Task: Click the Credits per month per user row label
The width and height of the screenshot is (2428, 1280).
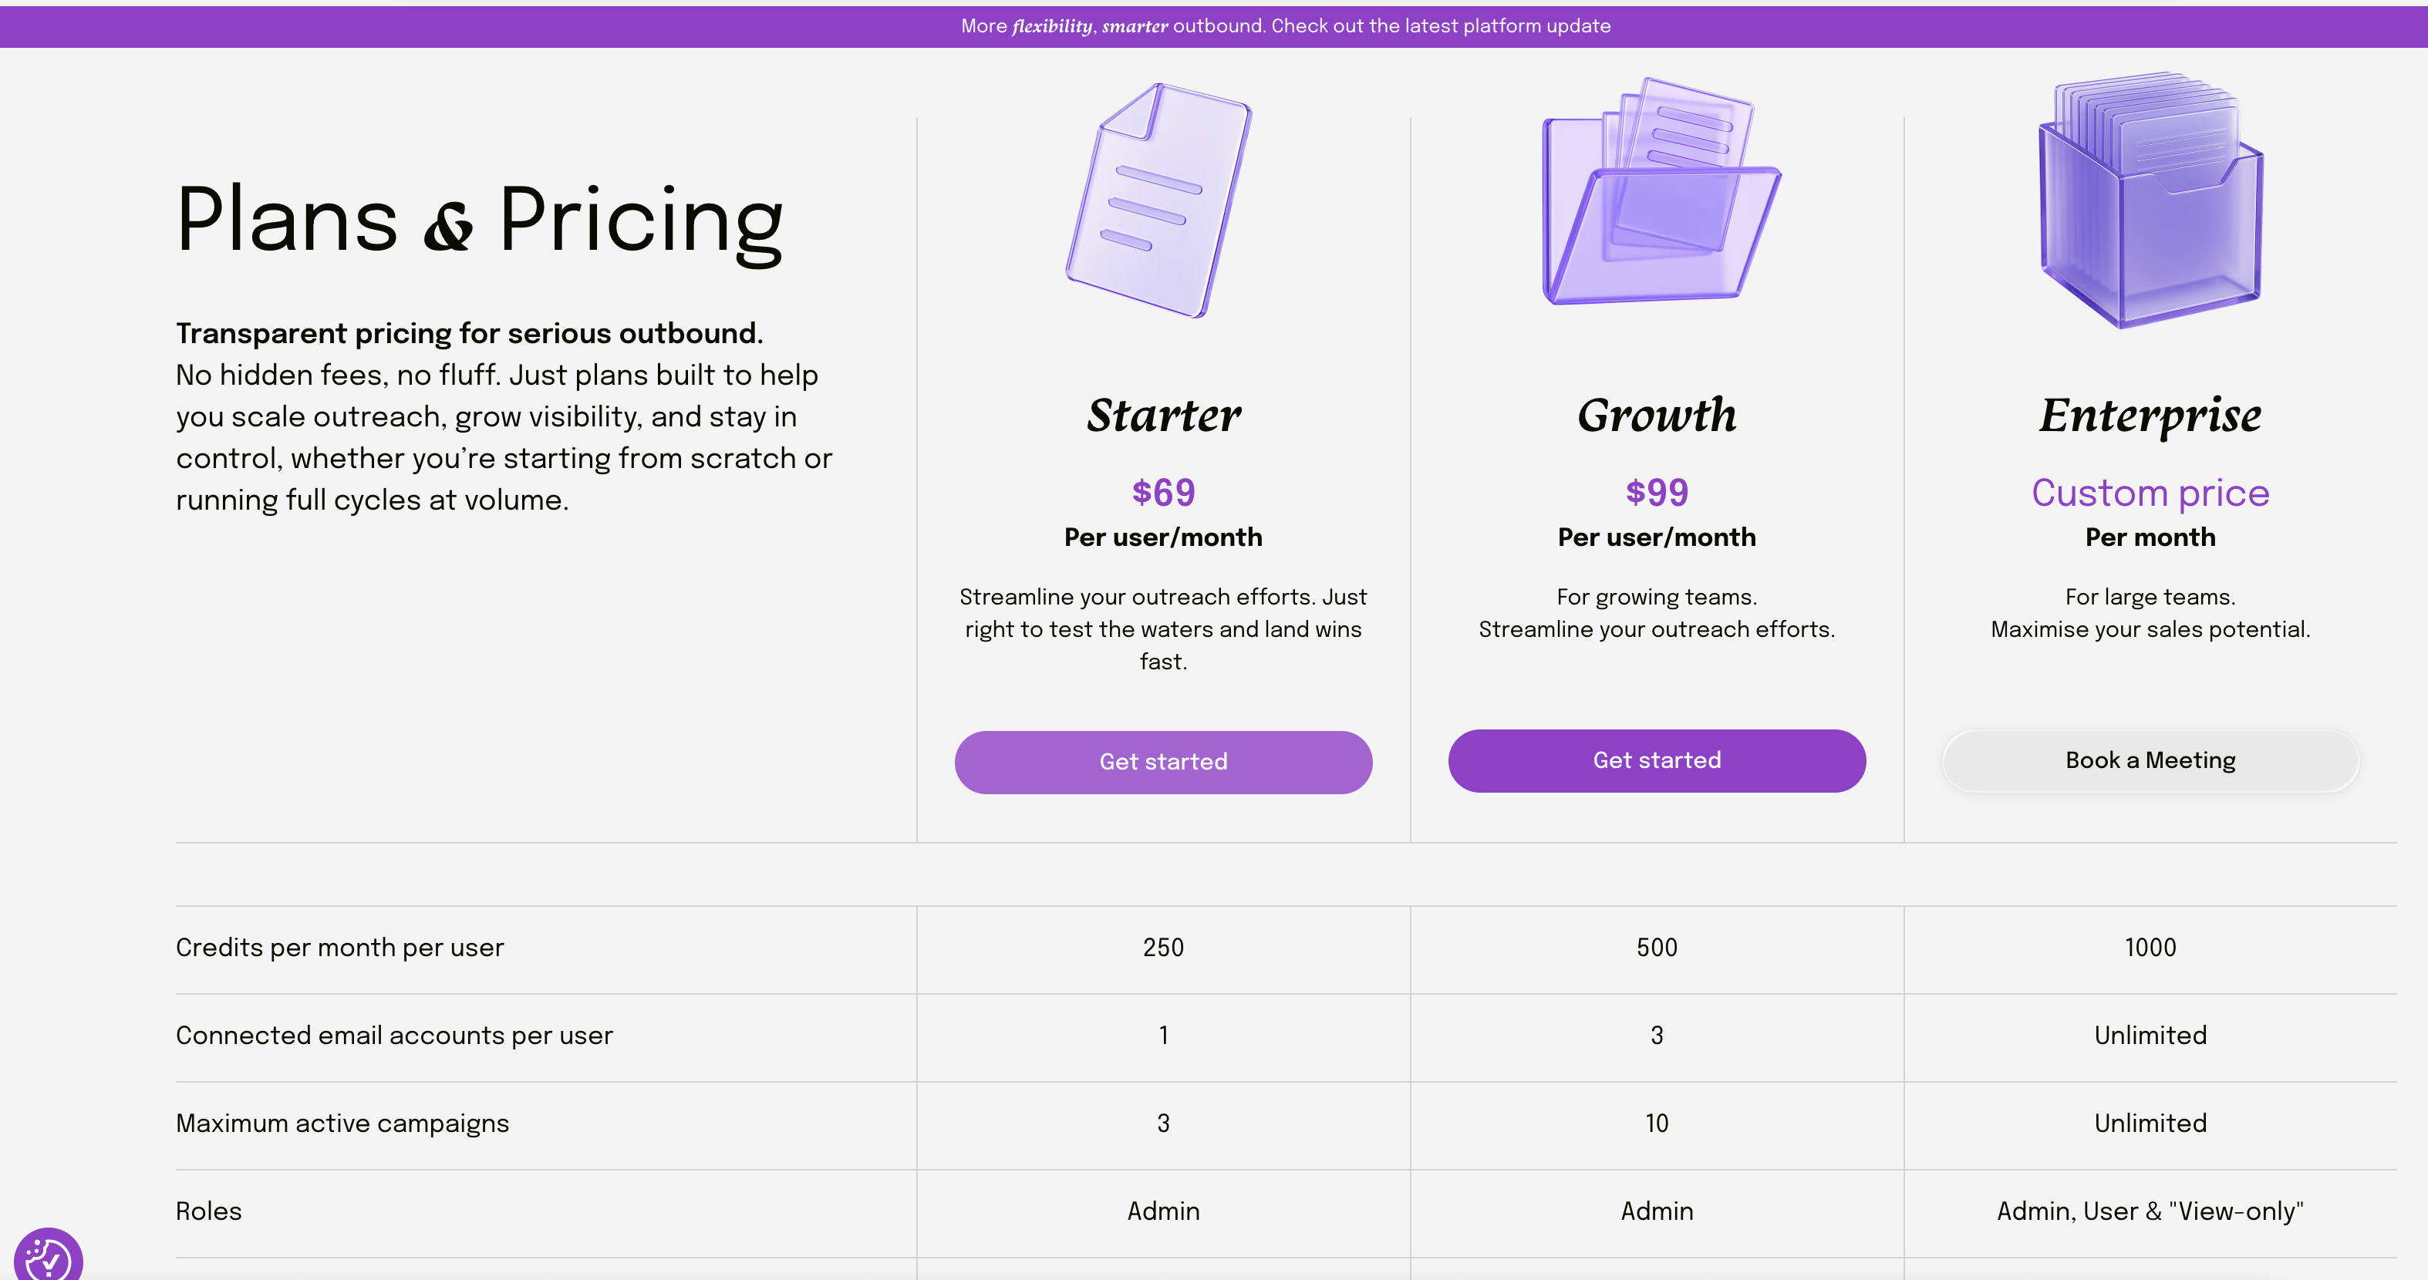Action: (339, 947)
